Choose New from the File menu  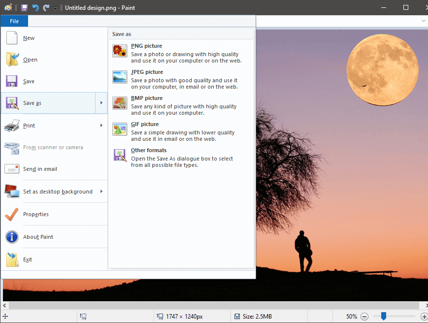pyautogui.click(x=29, y=38)
